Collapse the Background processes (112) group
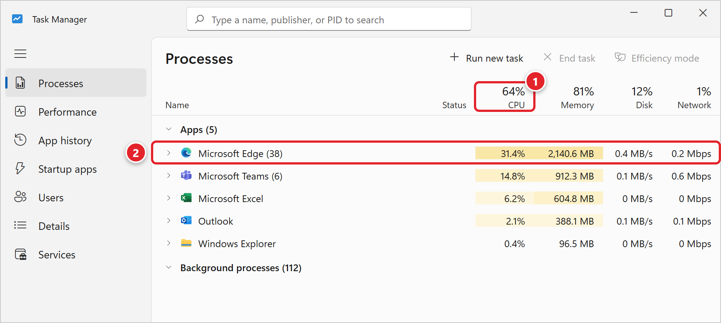 coord(169,267)
